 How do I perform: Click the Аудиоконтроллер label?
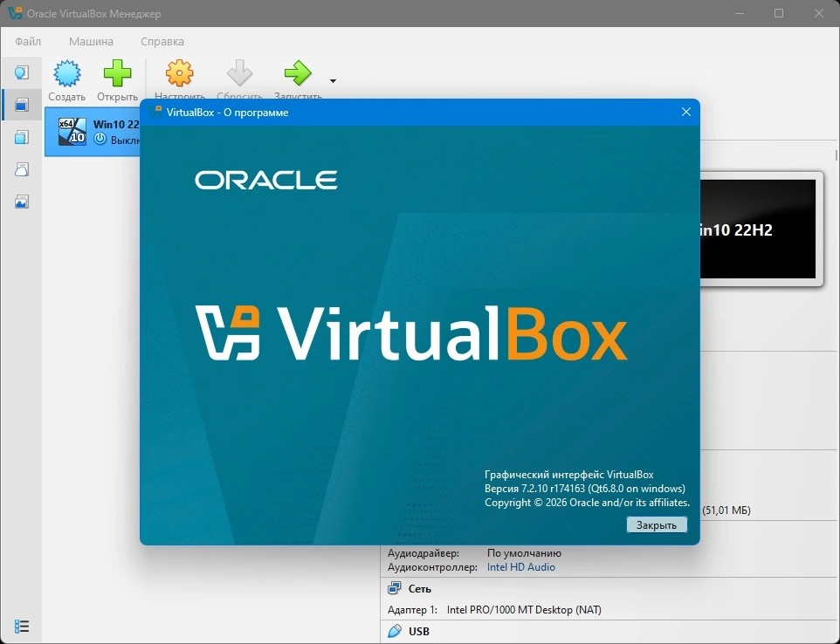click(432, 567)
